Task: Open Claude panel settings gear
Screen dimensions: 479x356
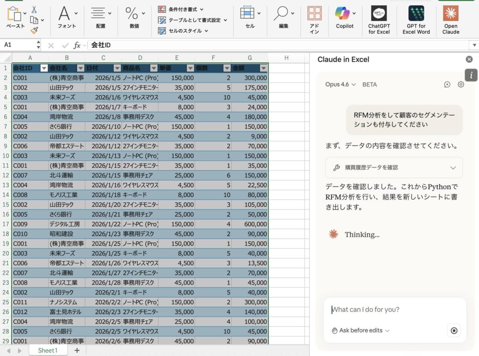Action: pos(461,85)
